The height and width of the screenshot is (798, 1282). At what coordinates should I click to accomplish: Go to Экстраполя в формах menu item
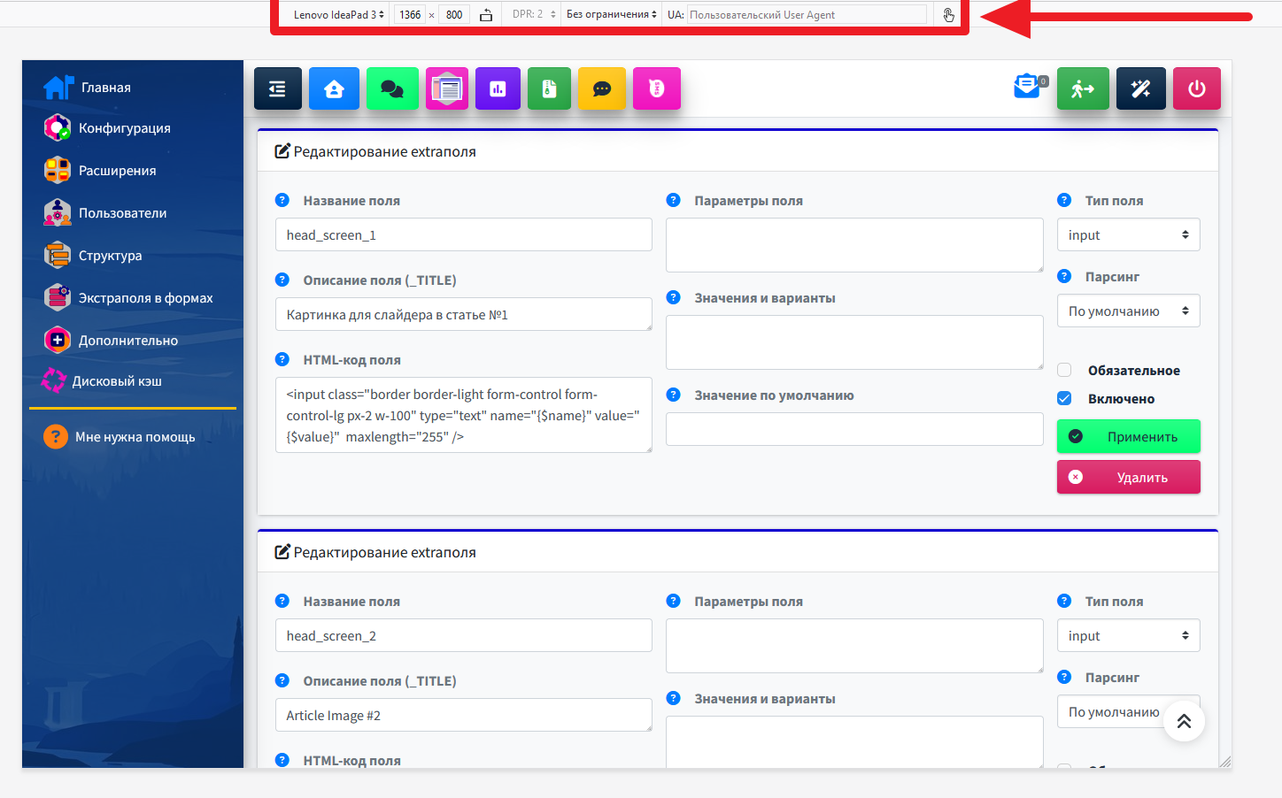pyautogui.click(x=145, y=298)
